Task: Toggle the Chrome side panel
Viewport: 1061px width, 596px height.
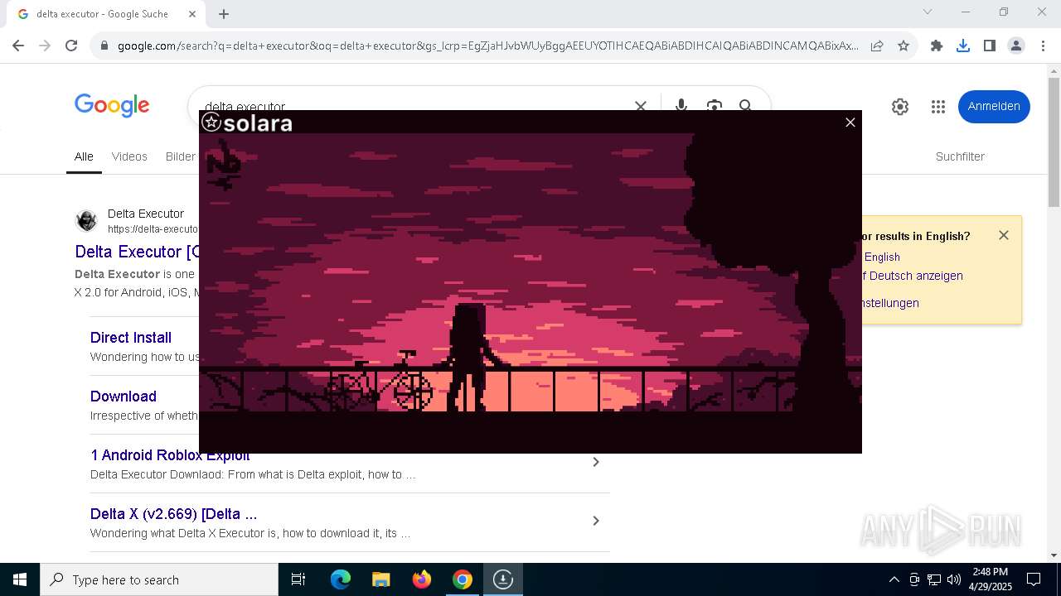Action: 990,46
